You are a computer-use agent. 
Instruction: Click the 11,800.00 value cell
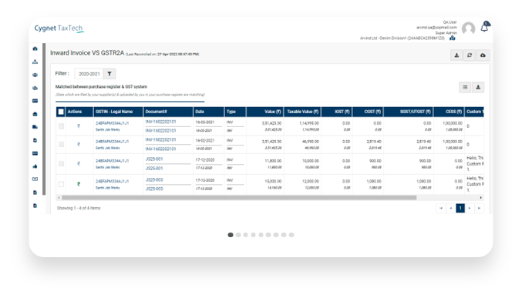coord(273,161)
